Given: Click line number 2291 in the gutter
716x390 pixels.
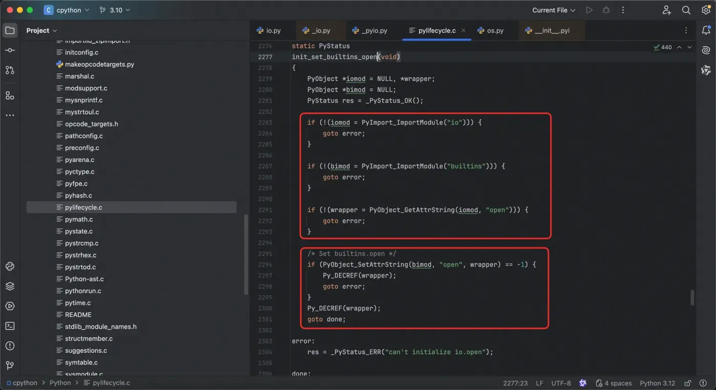Looking at the screenshot, I should point(265,210).
